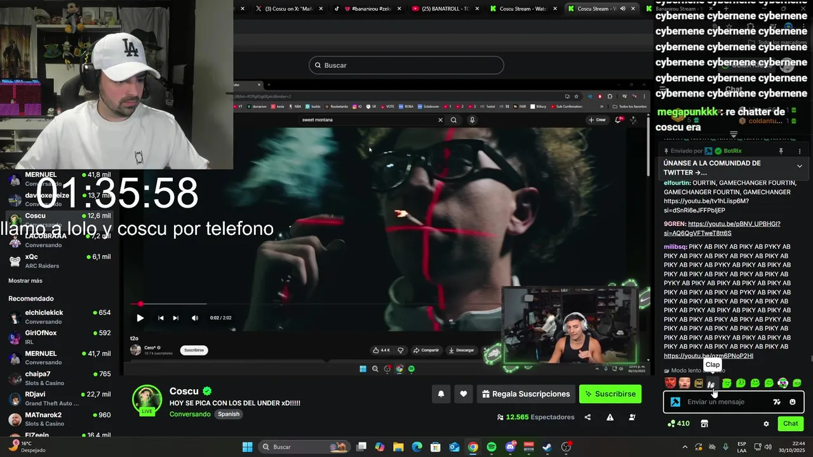Click the user icon beside the report triangle
This screenshot has height=457, width=813.
pyautogui.click(x=632, y=417)
